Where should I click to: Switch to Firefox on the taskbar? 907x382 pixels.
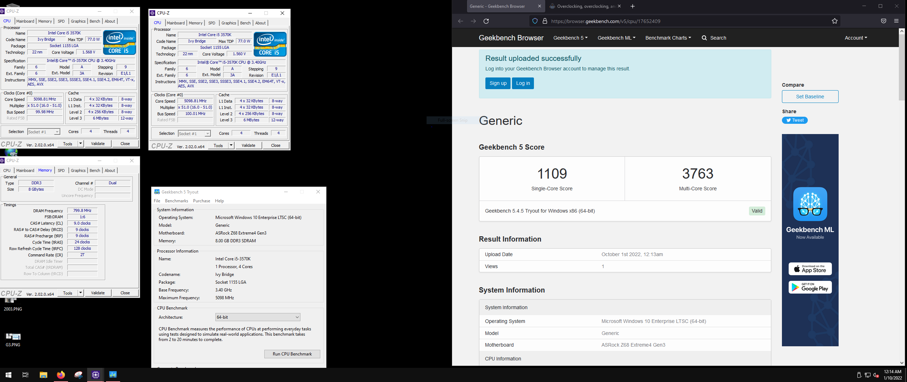61,375
